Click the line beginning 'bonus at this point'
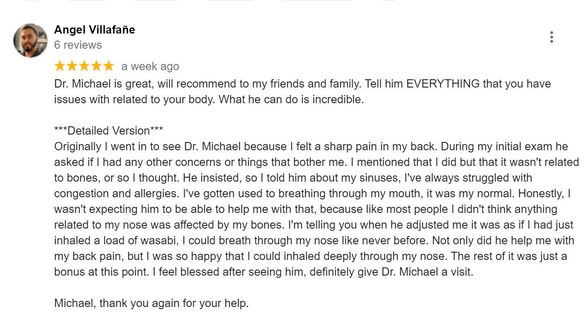 pyautogui.click(x=264, y=272)
